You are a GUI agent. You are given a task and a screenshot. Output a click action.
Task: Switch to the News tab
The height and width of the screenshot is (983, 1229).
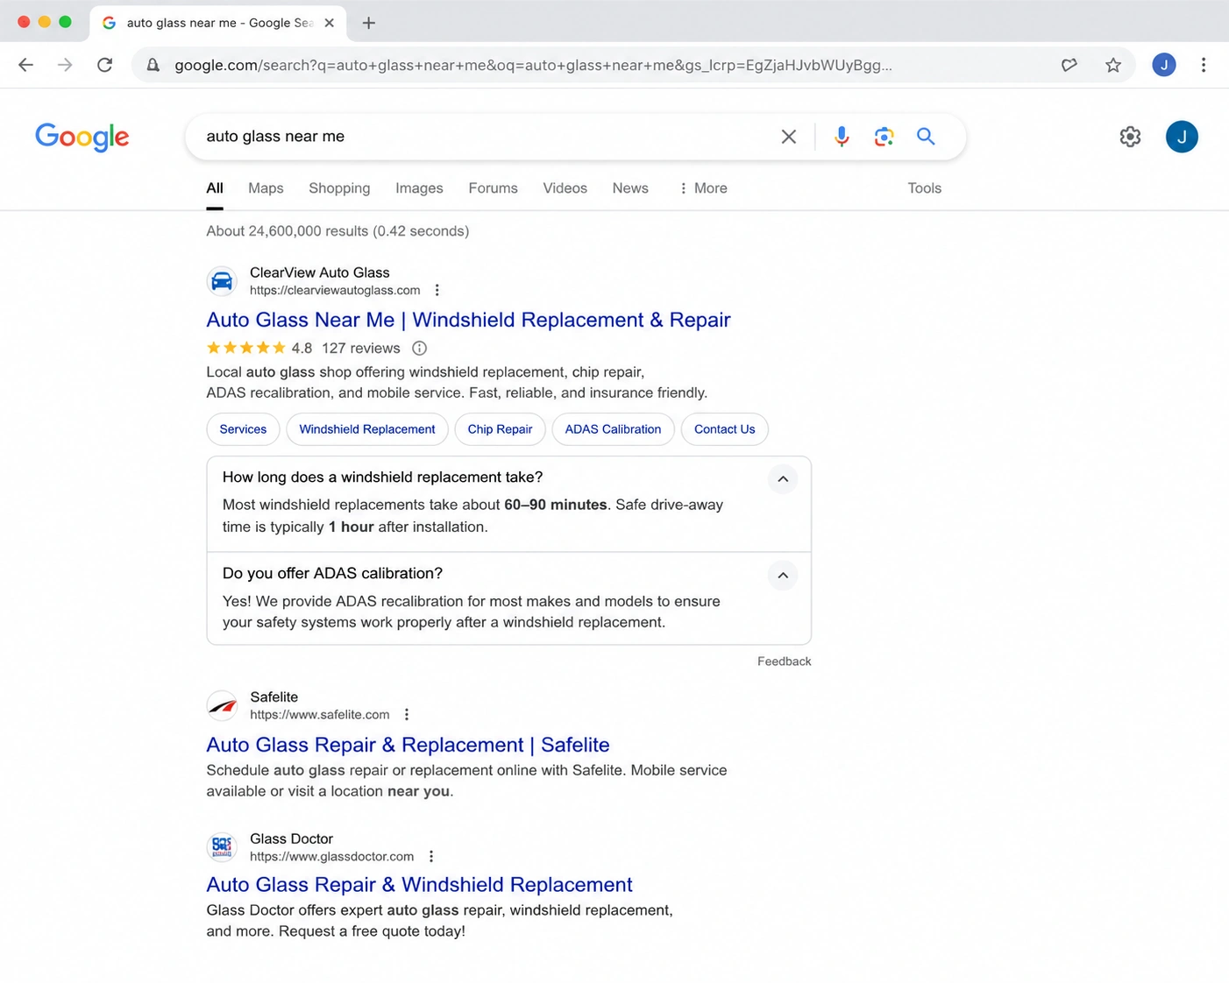[x=630, y=188]
